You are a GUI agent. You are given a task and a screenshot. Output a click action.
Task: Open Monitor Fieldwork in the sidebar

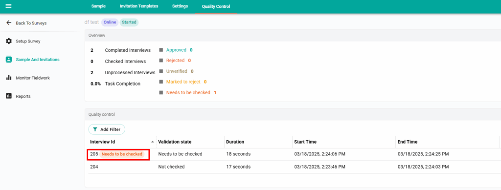[33, 78]
